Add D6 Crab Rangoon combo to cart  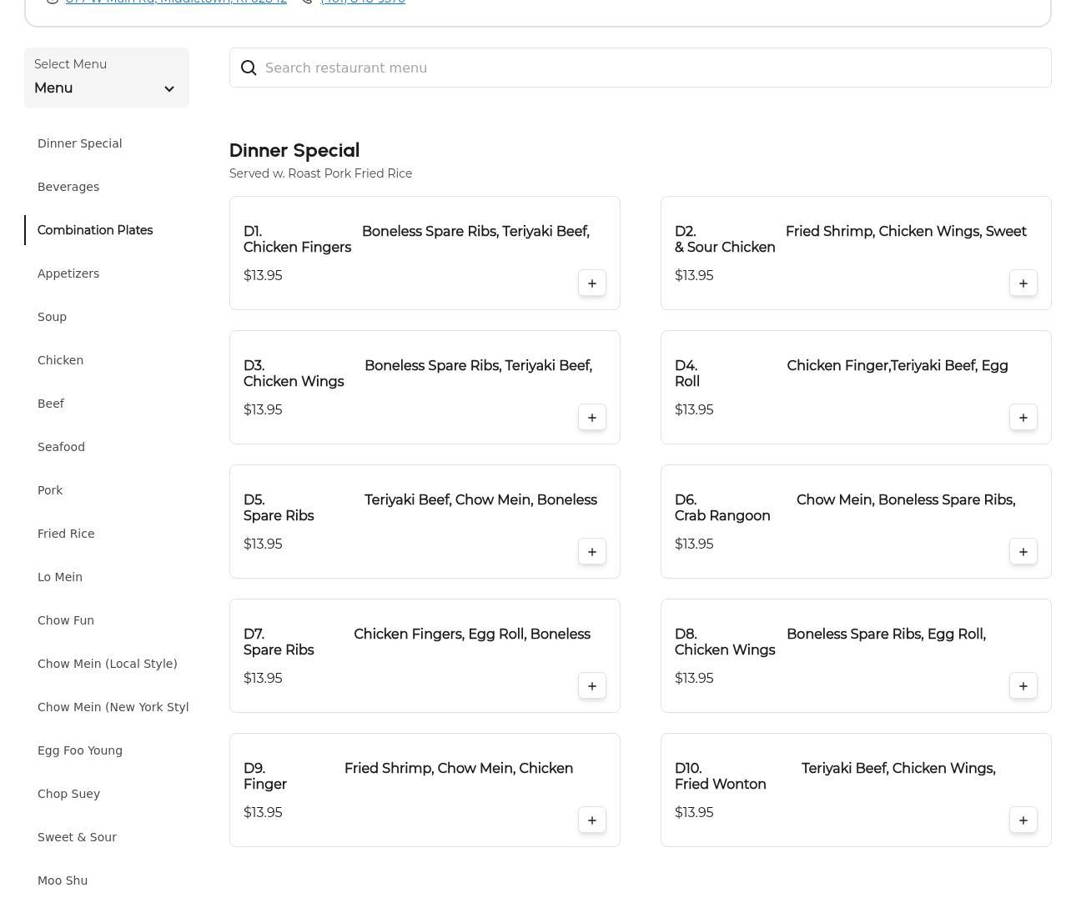(1023, 552)
